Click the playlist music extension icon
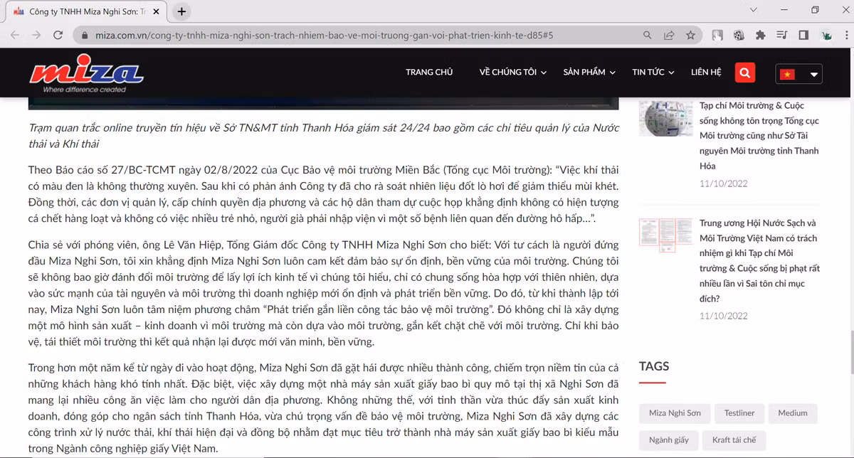 pos(781,34)
